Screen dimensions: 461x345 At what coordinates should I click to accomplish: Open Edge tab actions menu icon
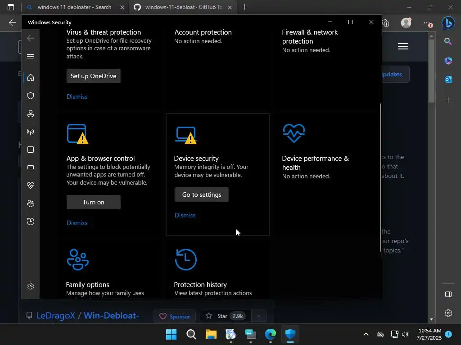11,7
